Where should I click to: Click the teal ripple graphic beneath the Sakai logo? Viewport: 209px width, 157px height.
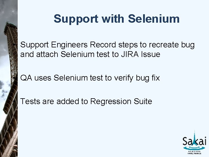click(194, 148)
